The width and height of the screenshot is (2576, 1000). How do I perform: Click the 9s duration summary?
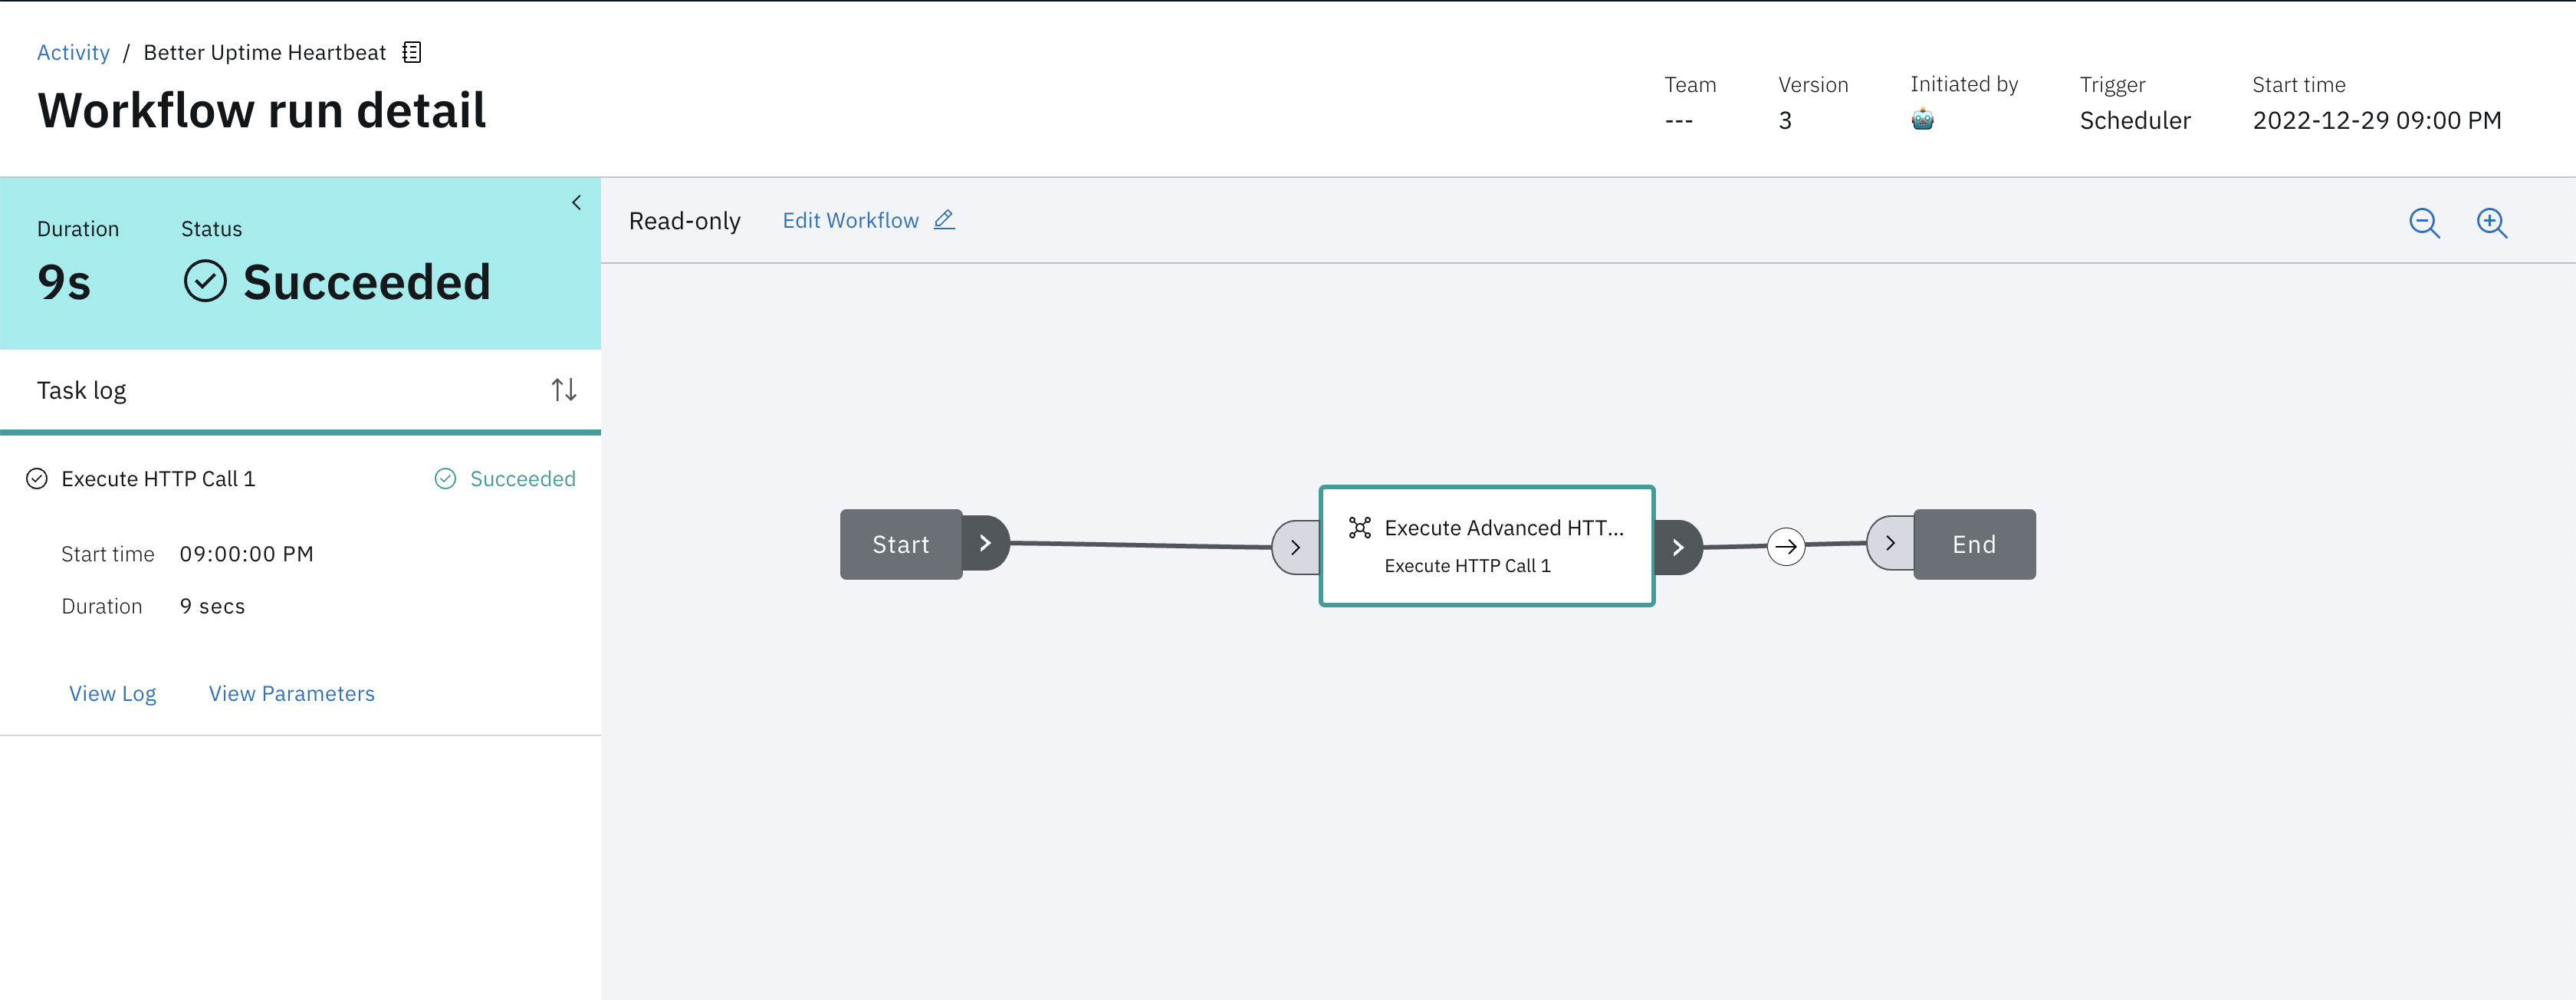[x=64, y=282]
